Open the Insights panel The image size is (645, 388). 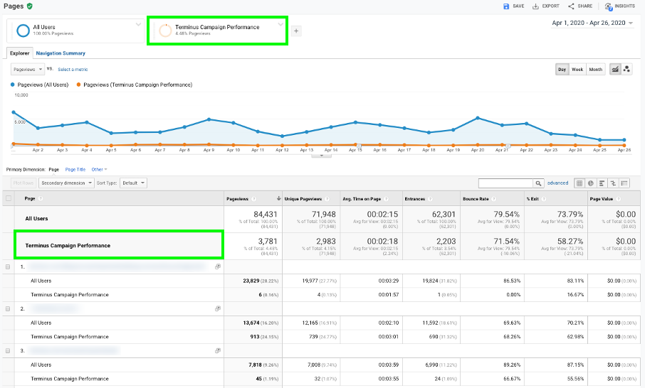coord(620,6)
